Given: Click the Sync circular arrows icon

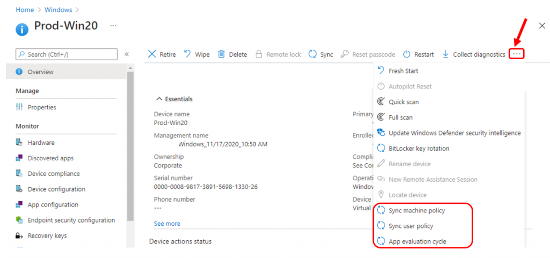Looking at the screenshot, I should pos(313,54).
